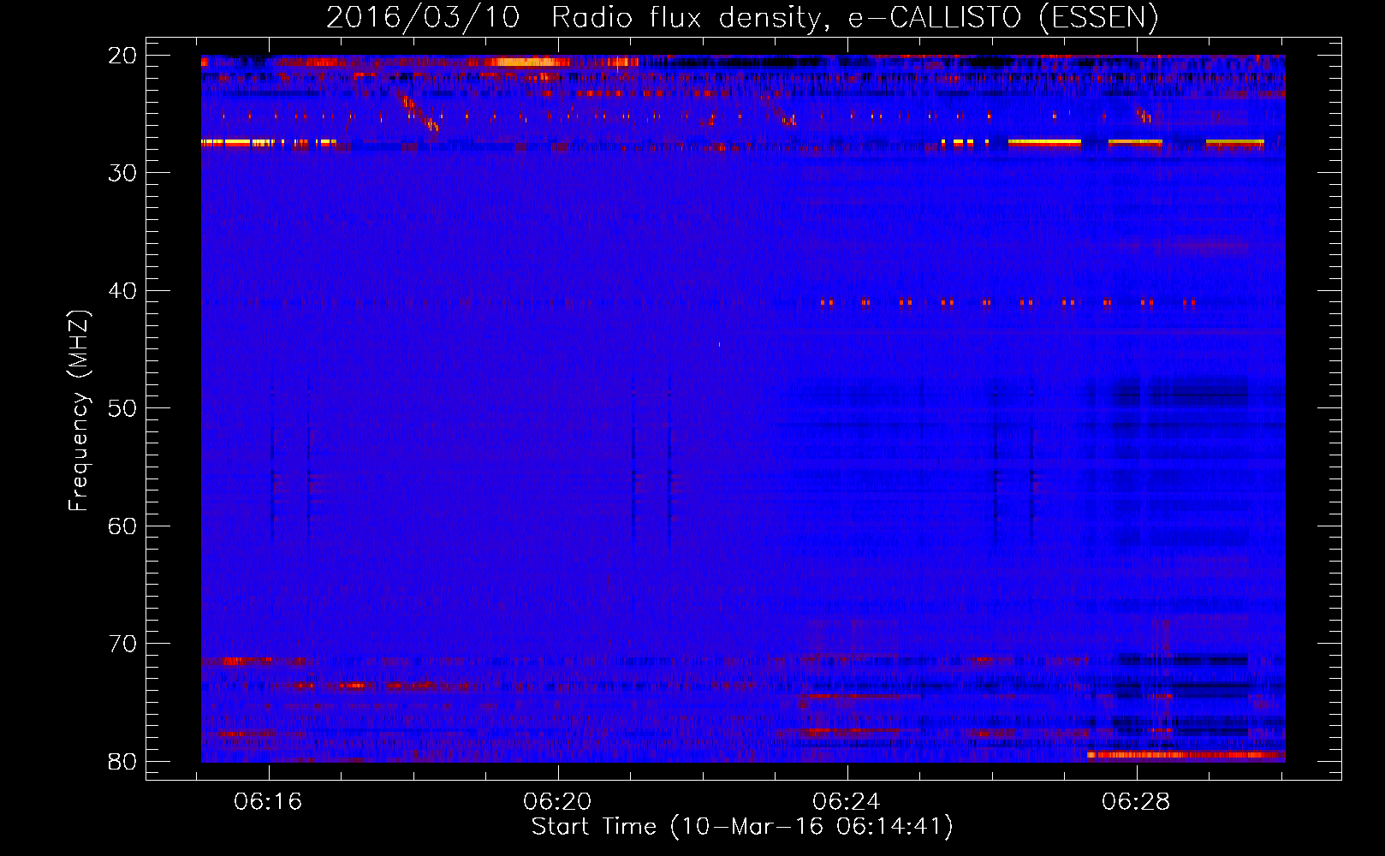
Task: Click the 06:20 time tick label
Action: pos(557,802)
